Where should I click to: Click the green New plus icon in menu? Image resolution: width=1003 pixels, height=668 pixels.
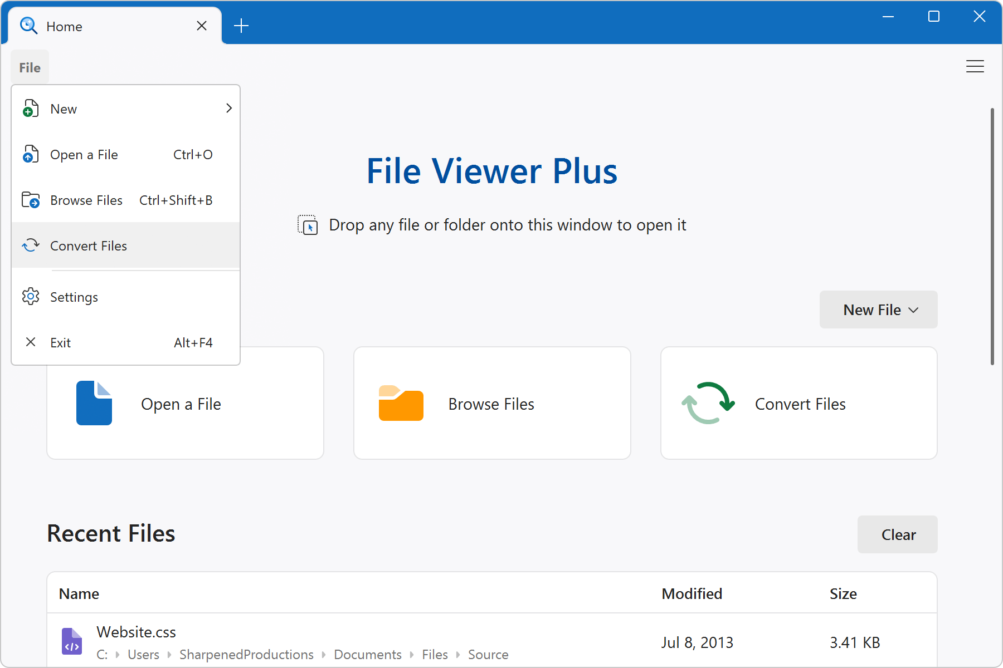point(31,109)
